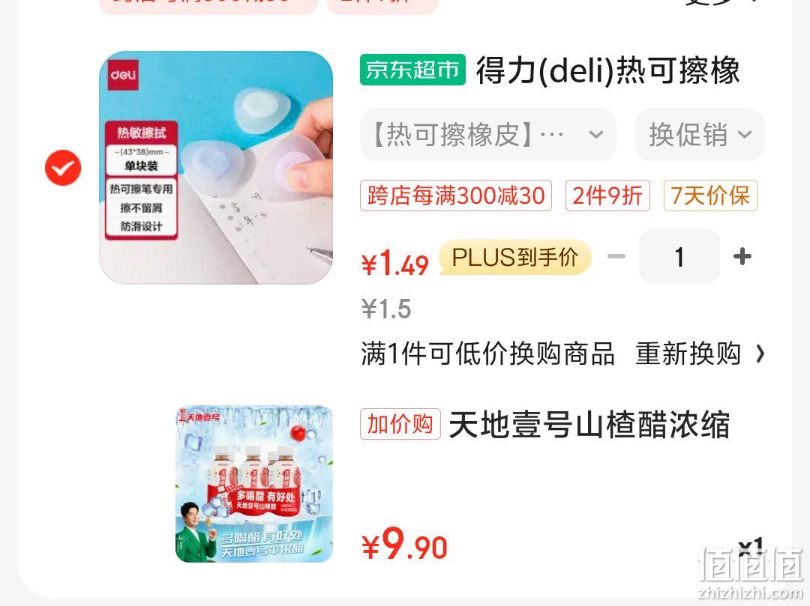The width and height of the screenshot is (810, 606).
Task: Decrease quantity with the minus button
Action: click(x=616, y=256)
